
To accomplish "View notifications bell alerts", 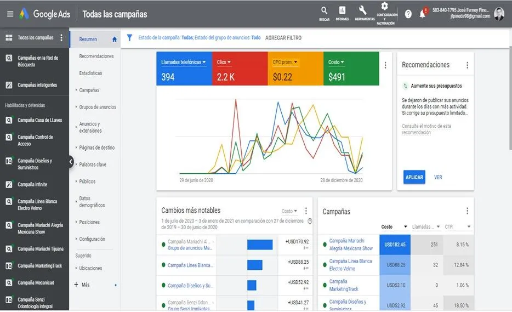I will click(423, 14).
